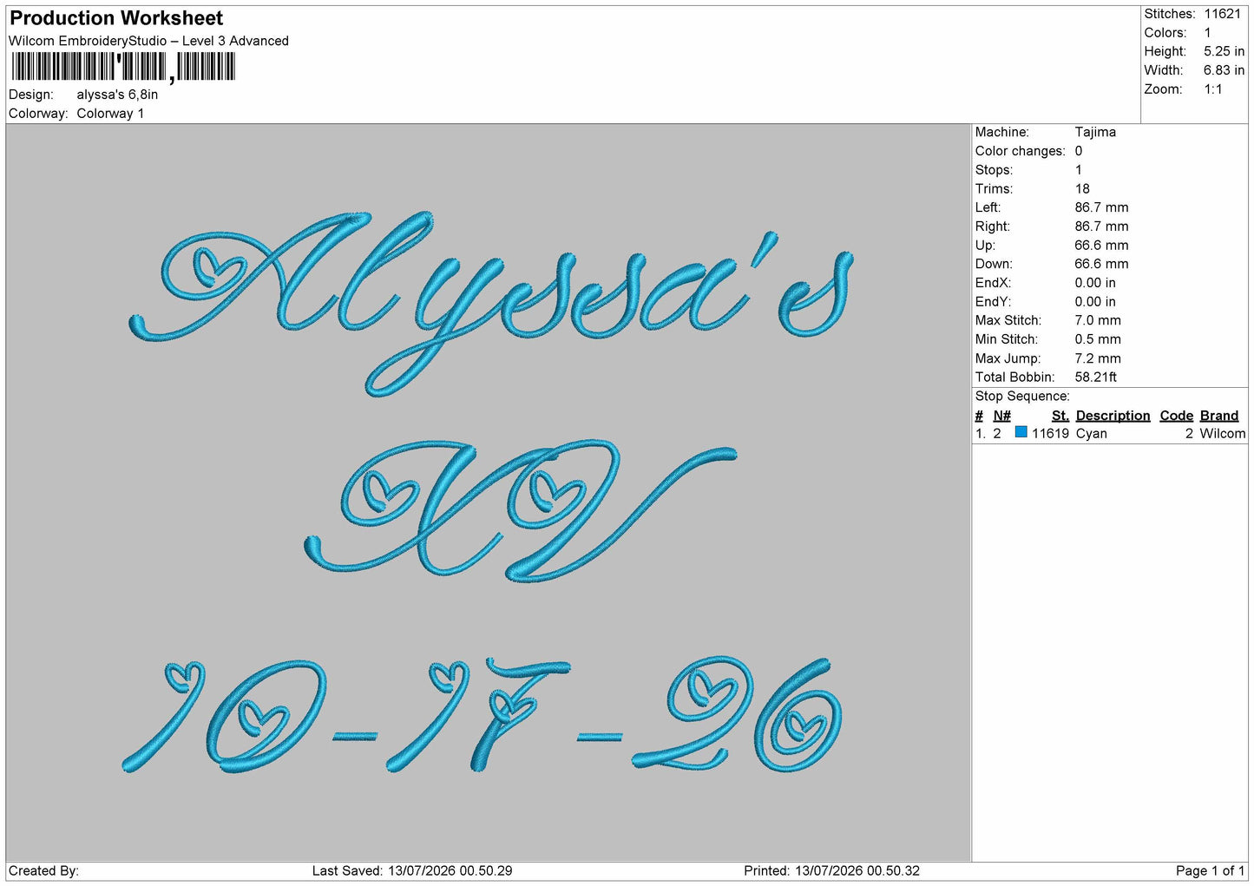Click the 'Production Worksheet' title
The image size is (1254, 886).
point(116,18)
